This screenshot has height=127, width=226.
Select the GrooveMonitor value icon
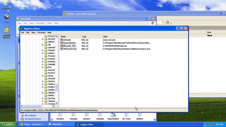(61, 43)
